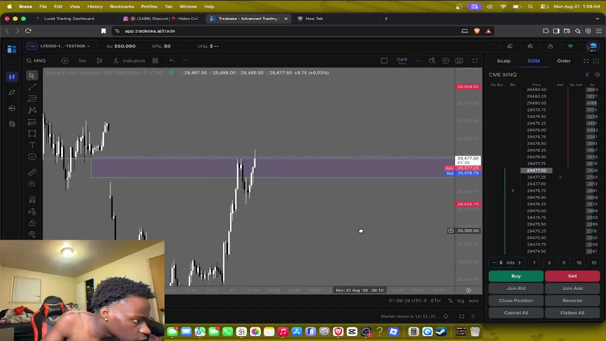Screen dimensions: 606x341
Task: Select the cursor pointer drawing tool
Action: click(32, 76)
